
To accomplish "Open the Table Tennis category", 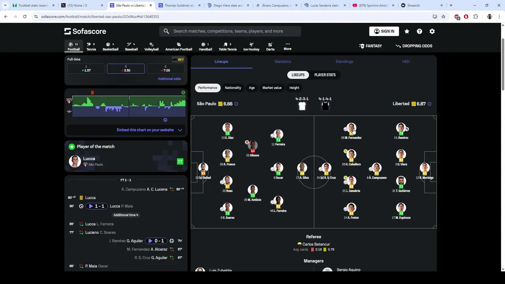I will tap(228, 47).
